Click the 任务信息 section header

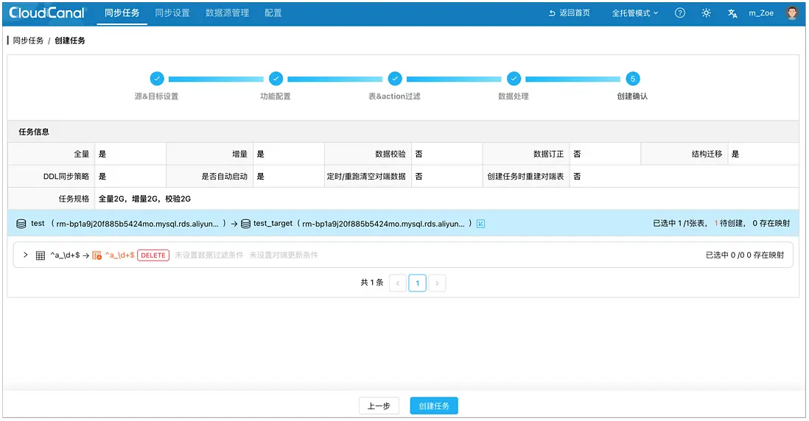point(34,132)
